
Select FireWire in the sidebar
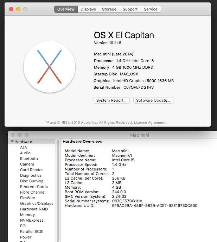tap(27, 198)
